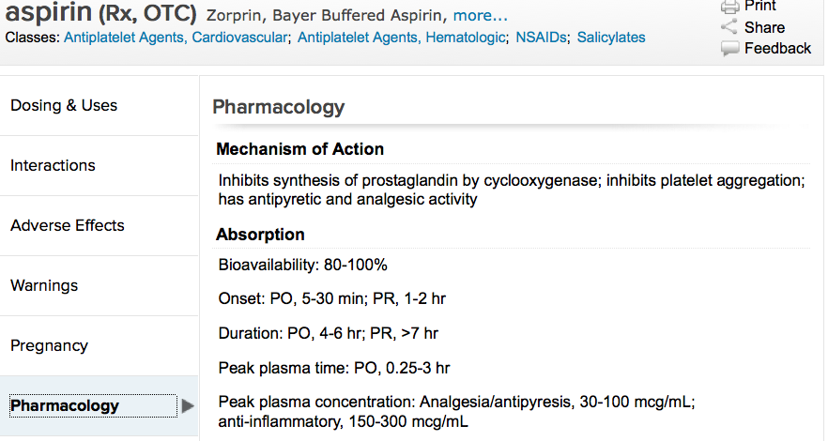This screenshot has width=828, height=441.
Task: Select the Pharmacology sidebar tab
Action: 65,406
